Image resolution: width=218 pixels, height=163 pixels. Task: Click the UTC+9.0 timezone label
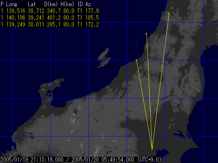(x=149, y=159)
